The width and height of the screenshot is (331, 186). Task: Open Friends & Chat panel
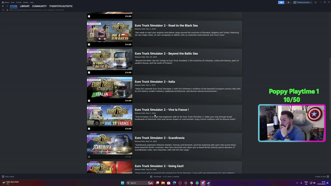tap(322, 177)
